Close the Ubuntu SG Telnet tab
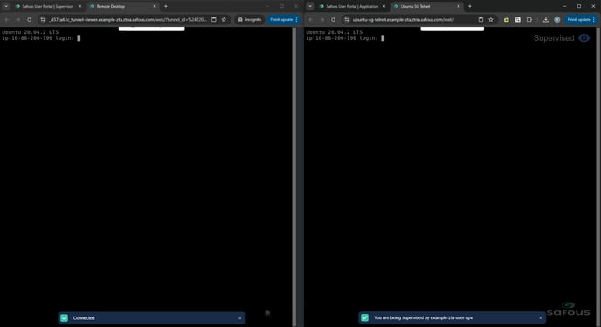601x327 pixels. coord(459,6)
